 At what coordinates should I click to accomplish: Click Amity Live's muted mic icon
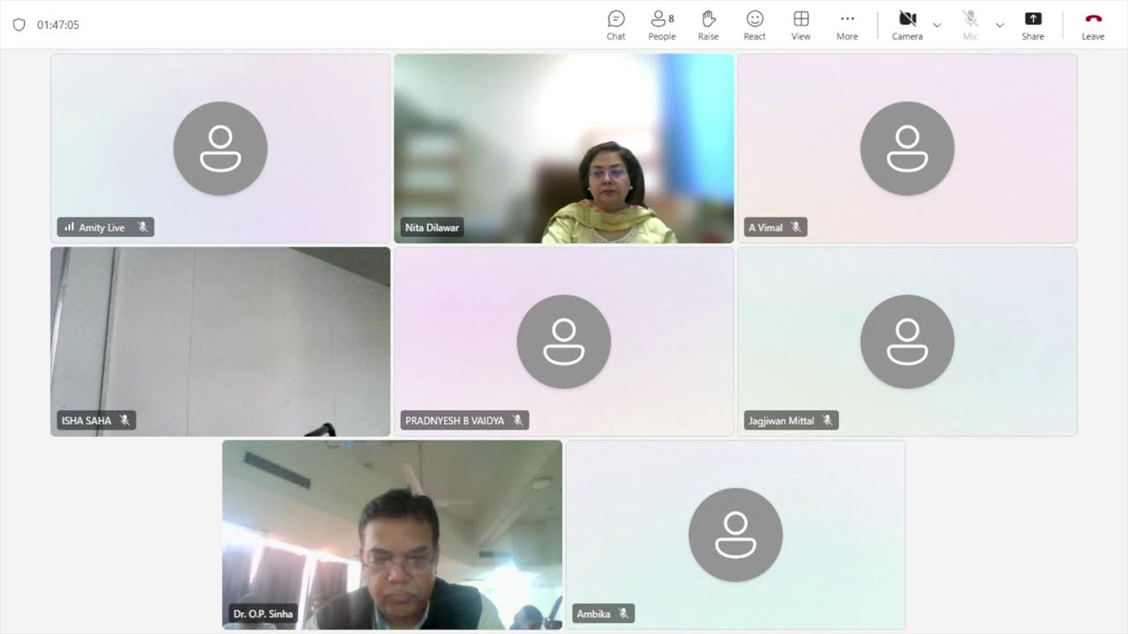click(143, 227)
